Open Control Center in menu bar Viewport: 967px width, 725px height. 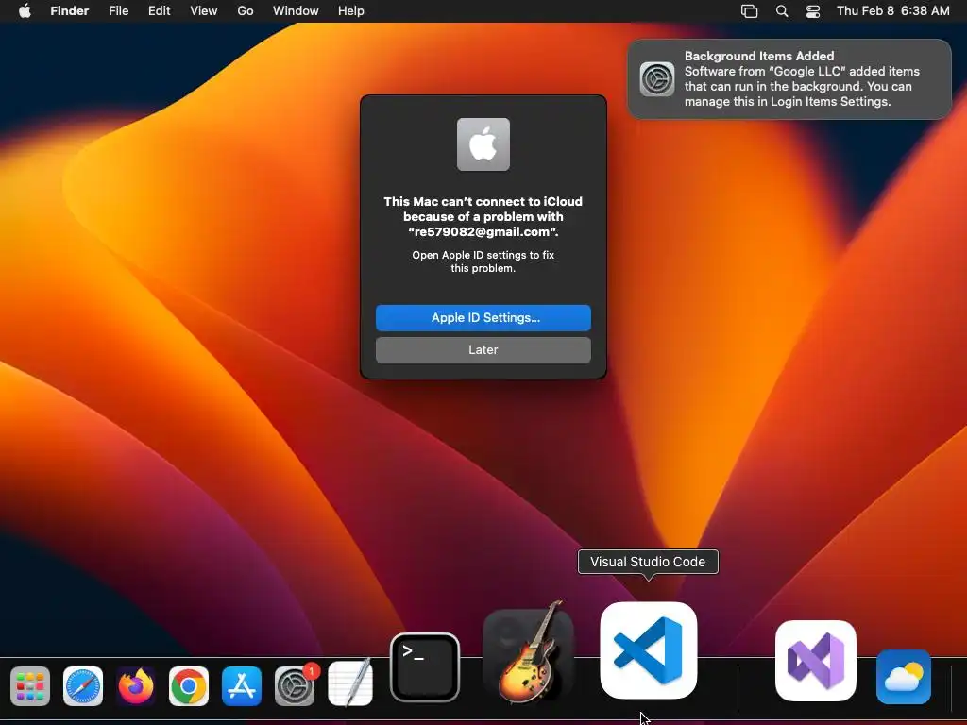(813, 11)
